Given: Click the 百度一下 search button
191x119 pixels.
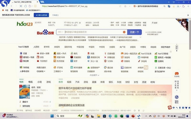Looking at the screenshot, I should 134,32.
